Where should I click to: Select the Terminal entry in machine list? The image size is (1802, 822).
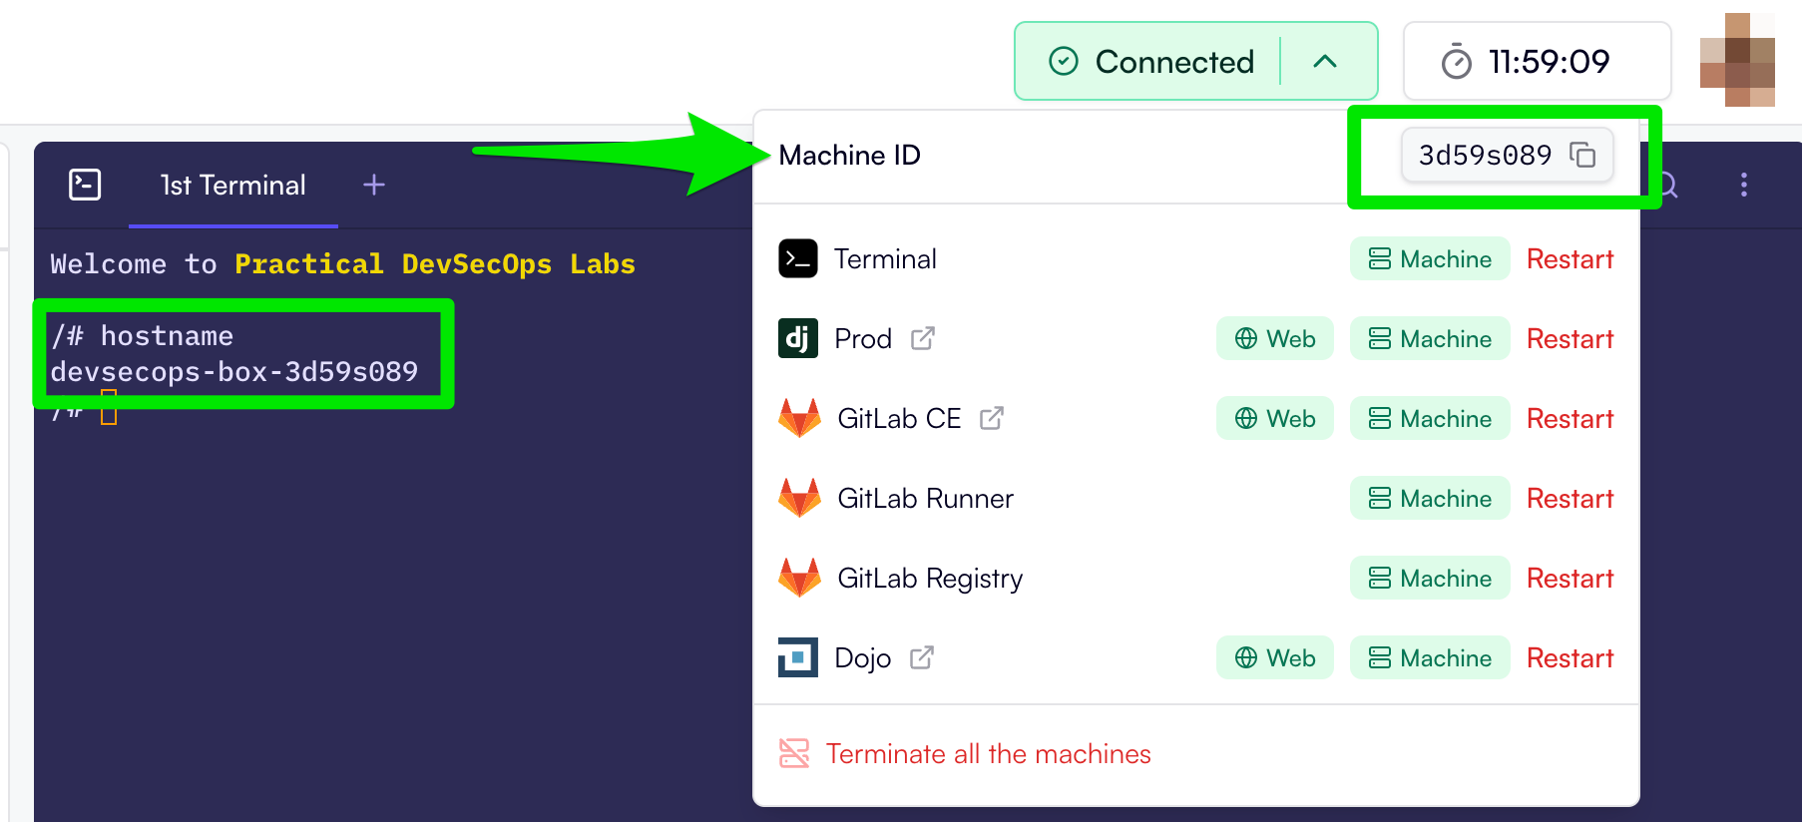[884, 259]
